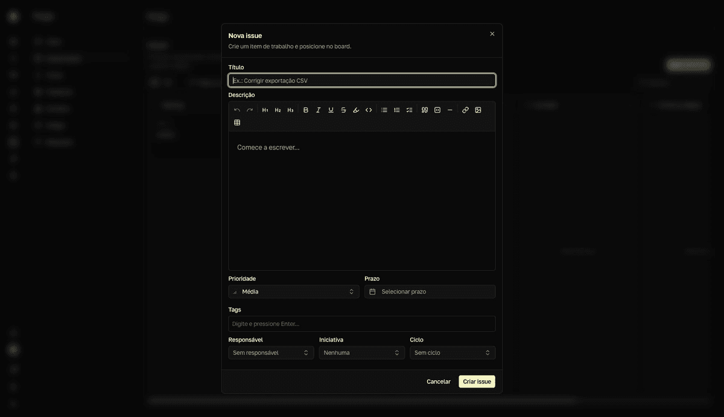
Task: Close the Nova issue dialog
Action: click(x=492, y=34)
